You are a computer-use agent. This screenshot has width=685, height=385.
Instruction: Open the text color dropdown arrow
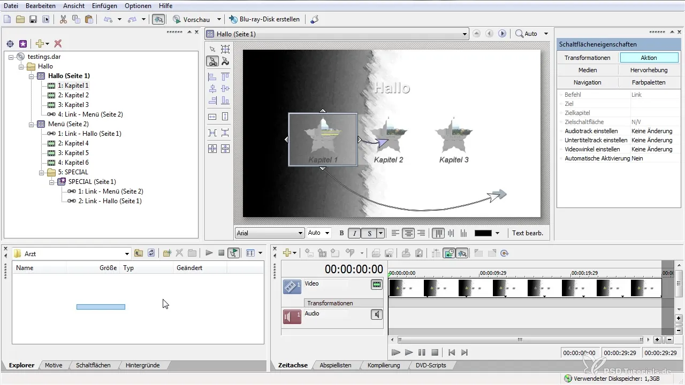point(497,233)
